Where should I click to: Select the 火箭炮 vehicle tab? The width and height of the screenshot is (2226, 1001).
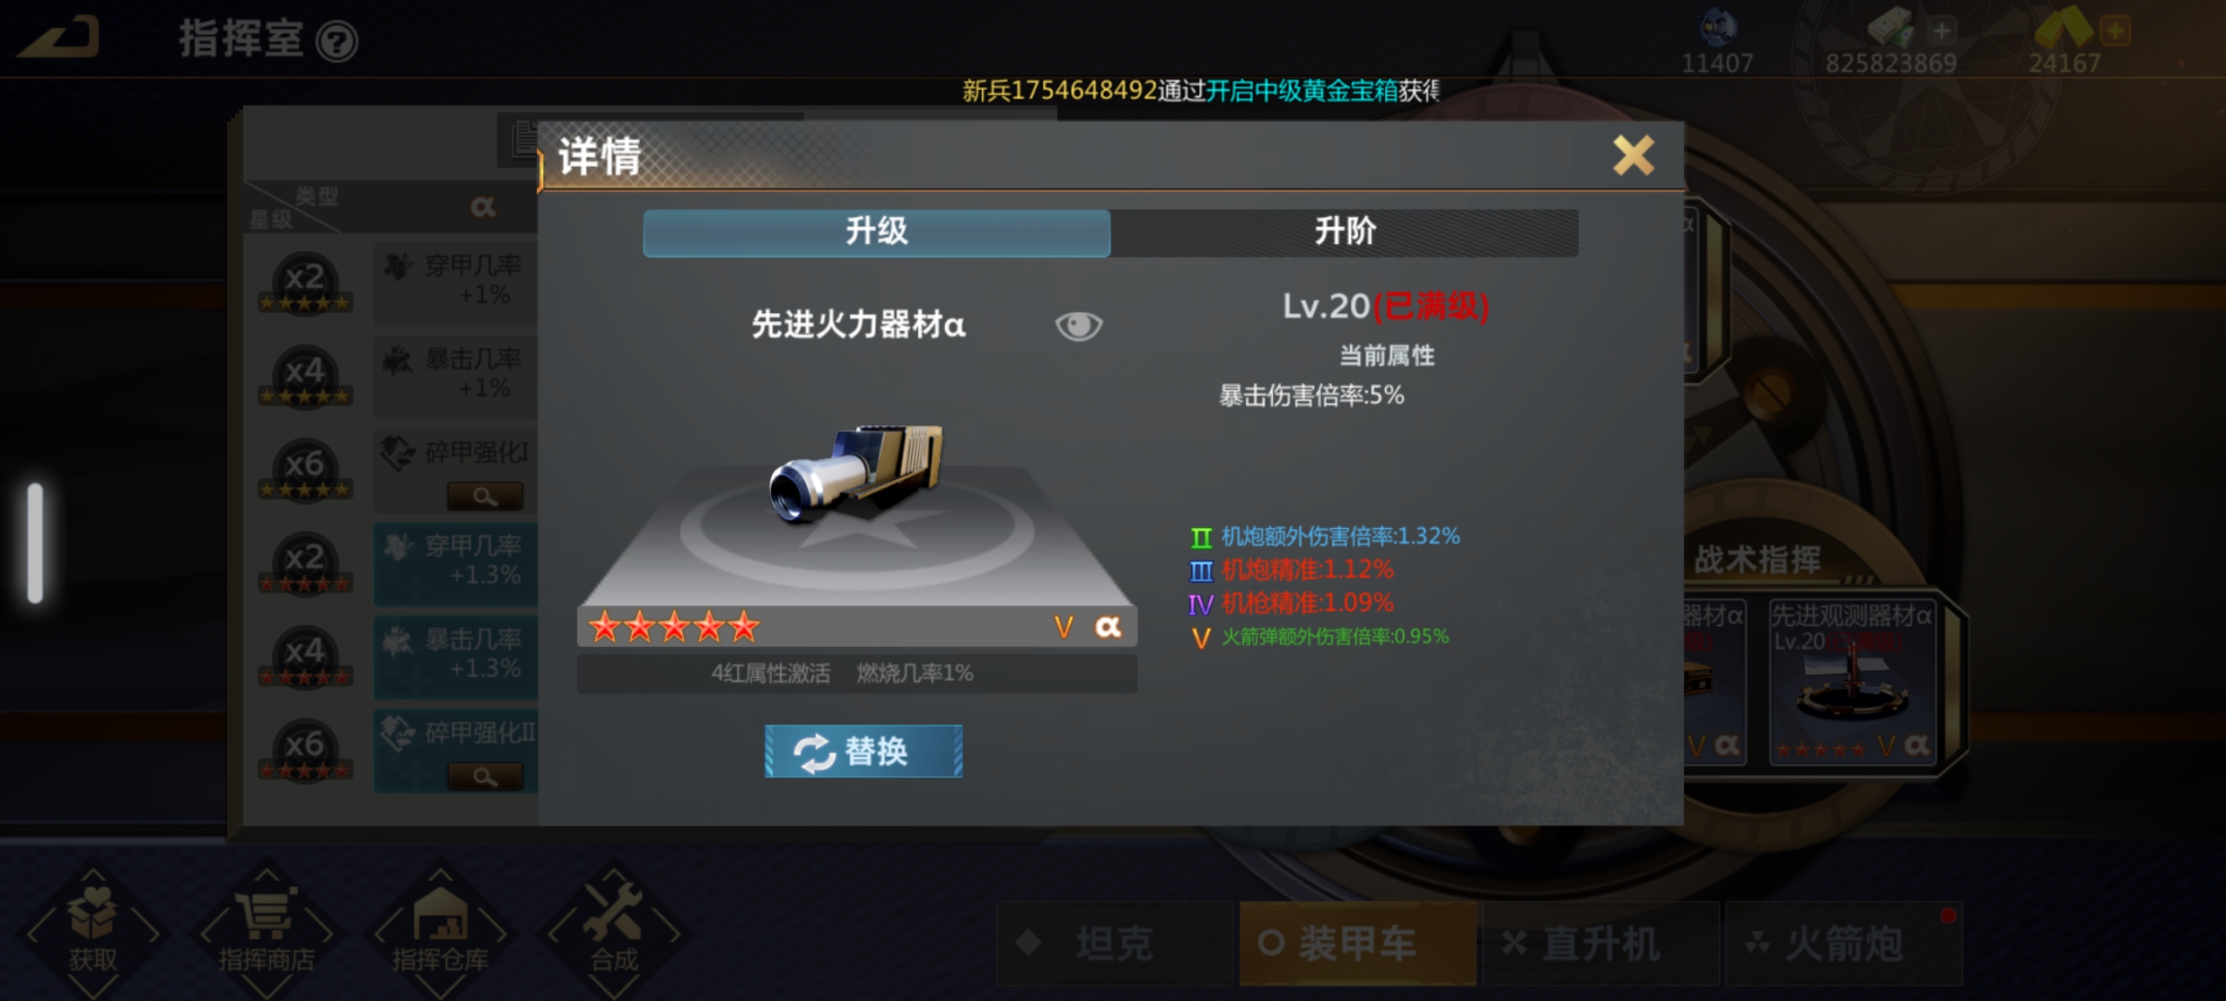(x=1844, y=944)
